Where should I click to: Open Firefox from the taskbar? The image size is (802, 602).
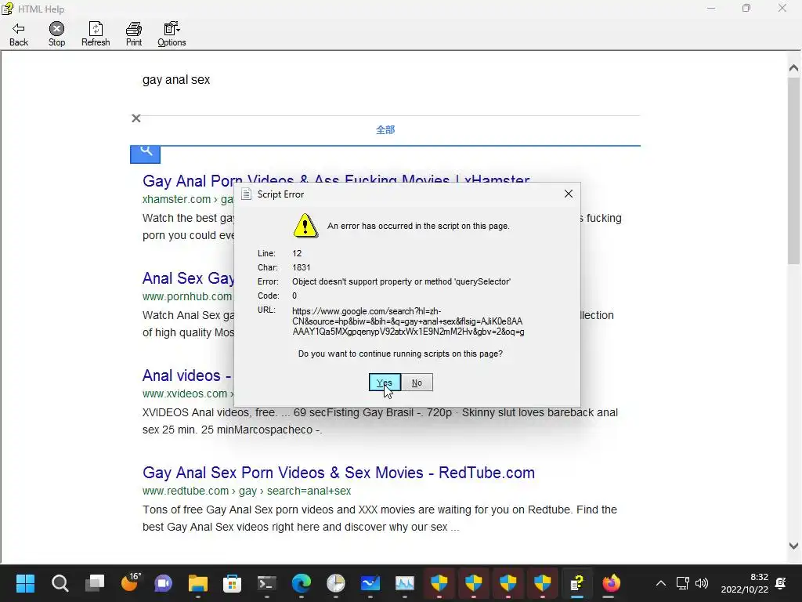(611, 583)
